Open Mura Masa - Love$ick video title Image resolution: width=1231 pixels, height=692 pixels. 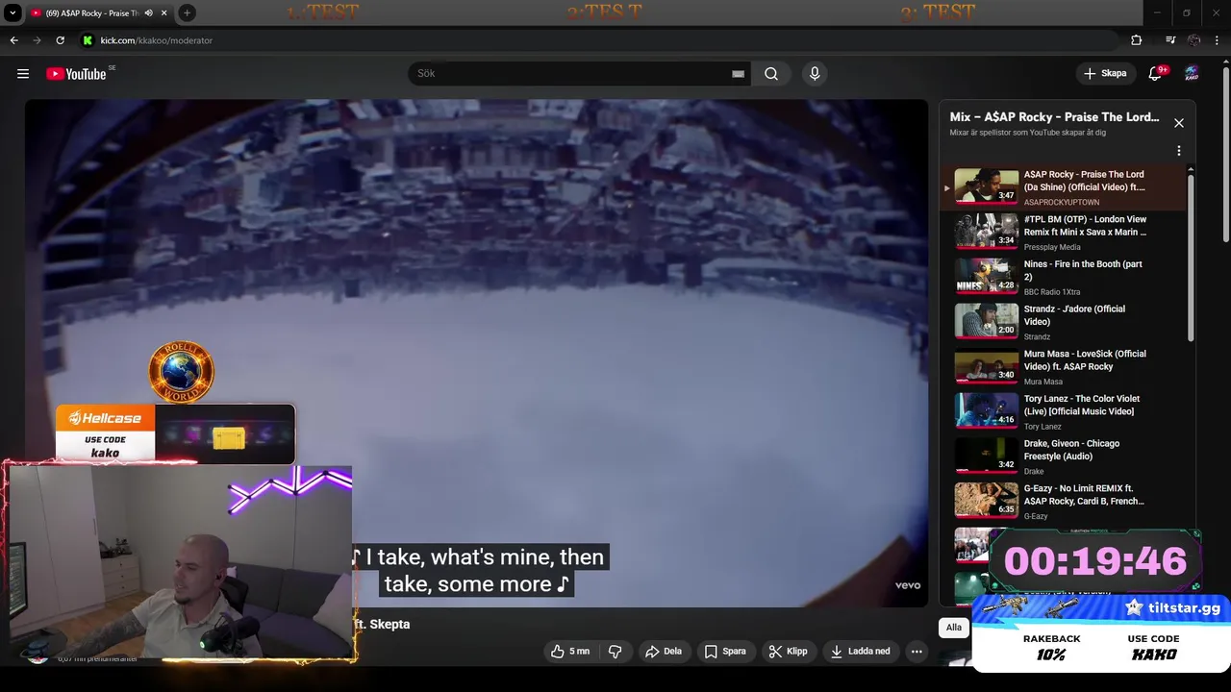[1085, 360]
